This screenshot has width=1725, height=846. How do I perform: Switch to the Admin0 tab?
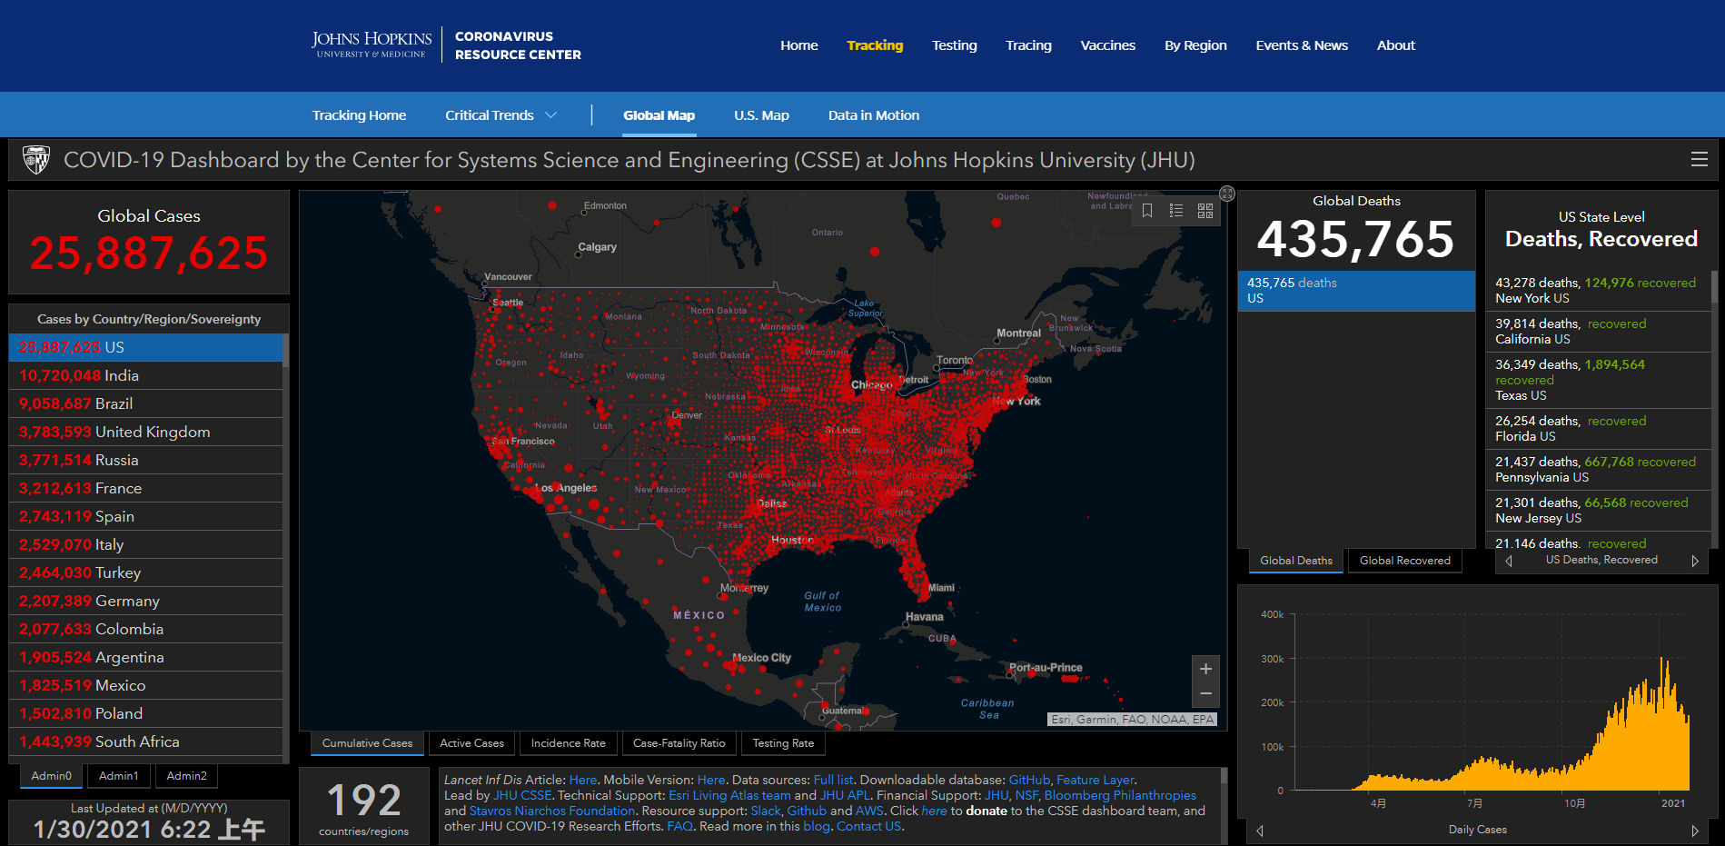[x=51, y=776]
